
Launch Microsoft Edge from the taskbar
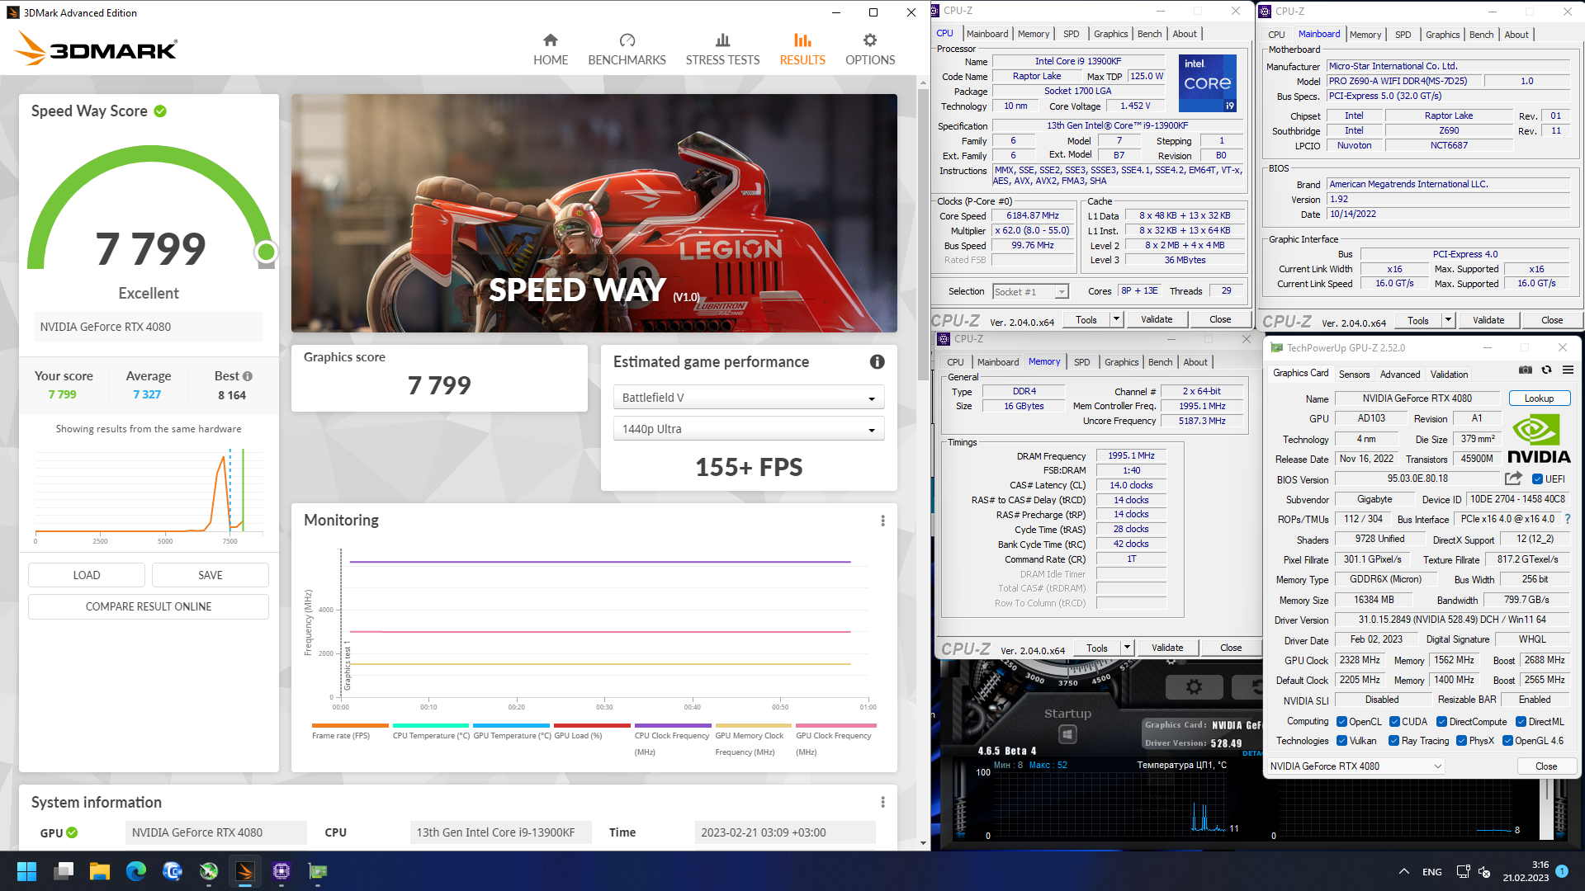click(136, 871)
